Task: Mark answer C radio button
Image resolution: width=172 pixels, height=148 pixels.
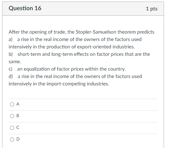Action: coord(12,128)
